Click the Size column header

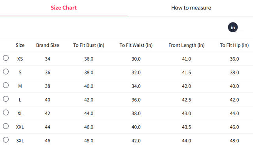[x=20, y=45]
